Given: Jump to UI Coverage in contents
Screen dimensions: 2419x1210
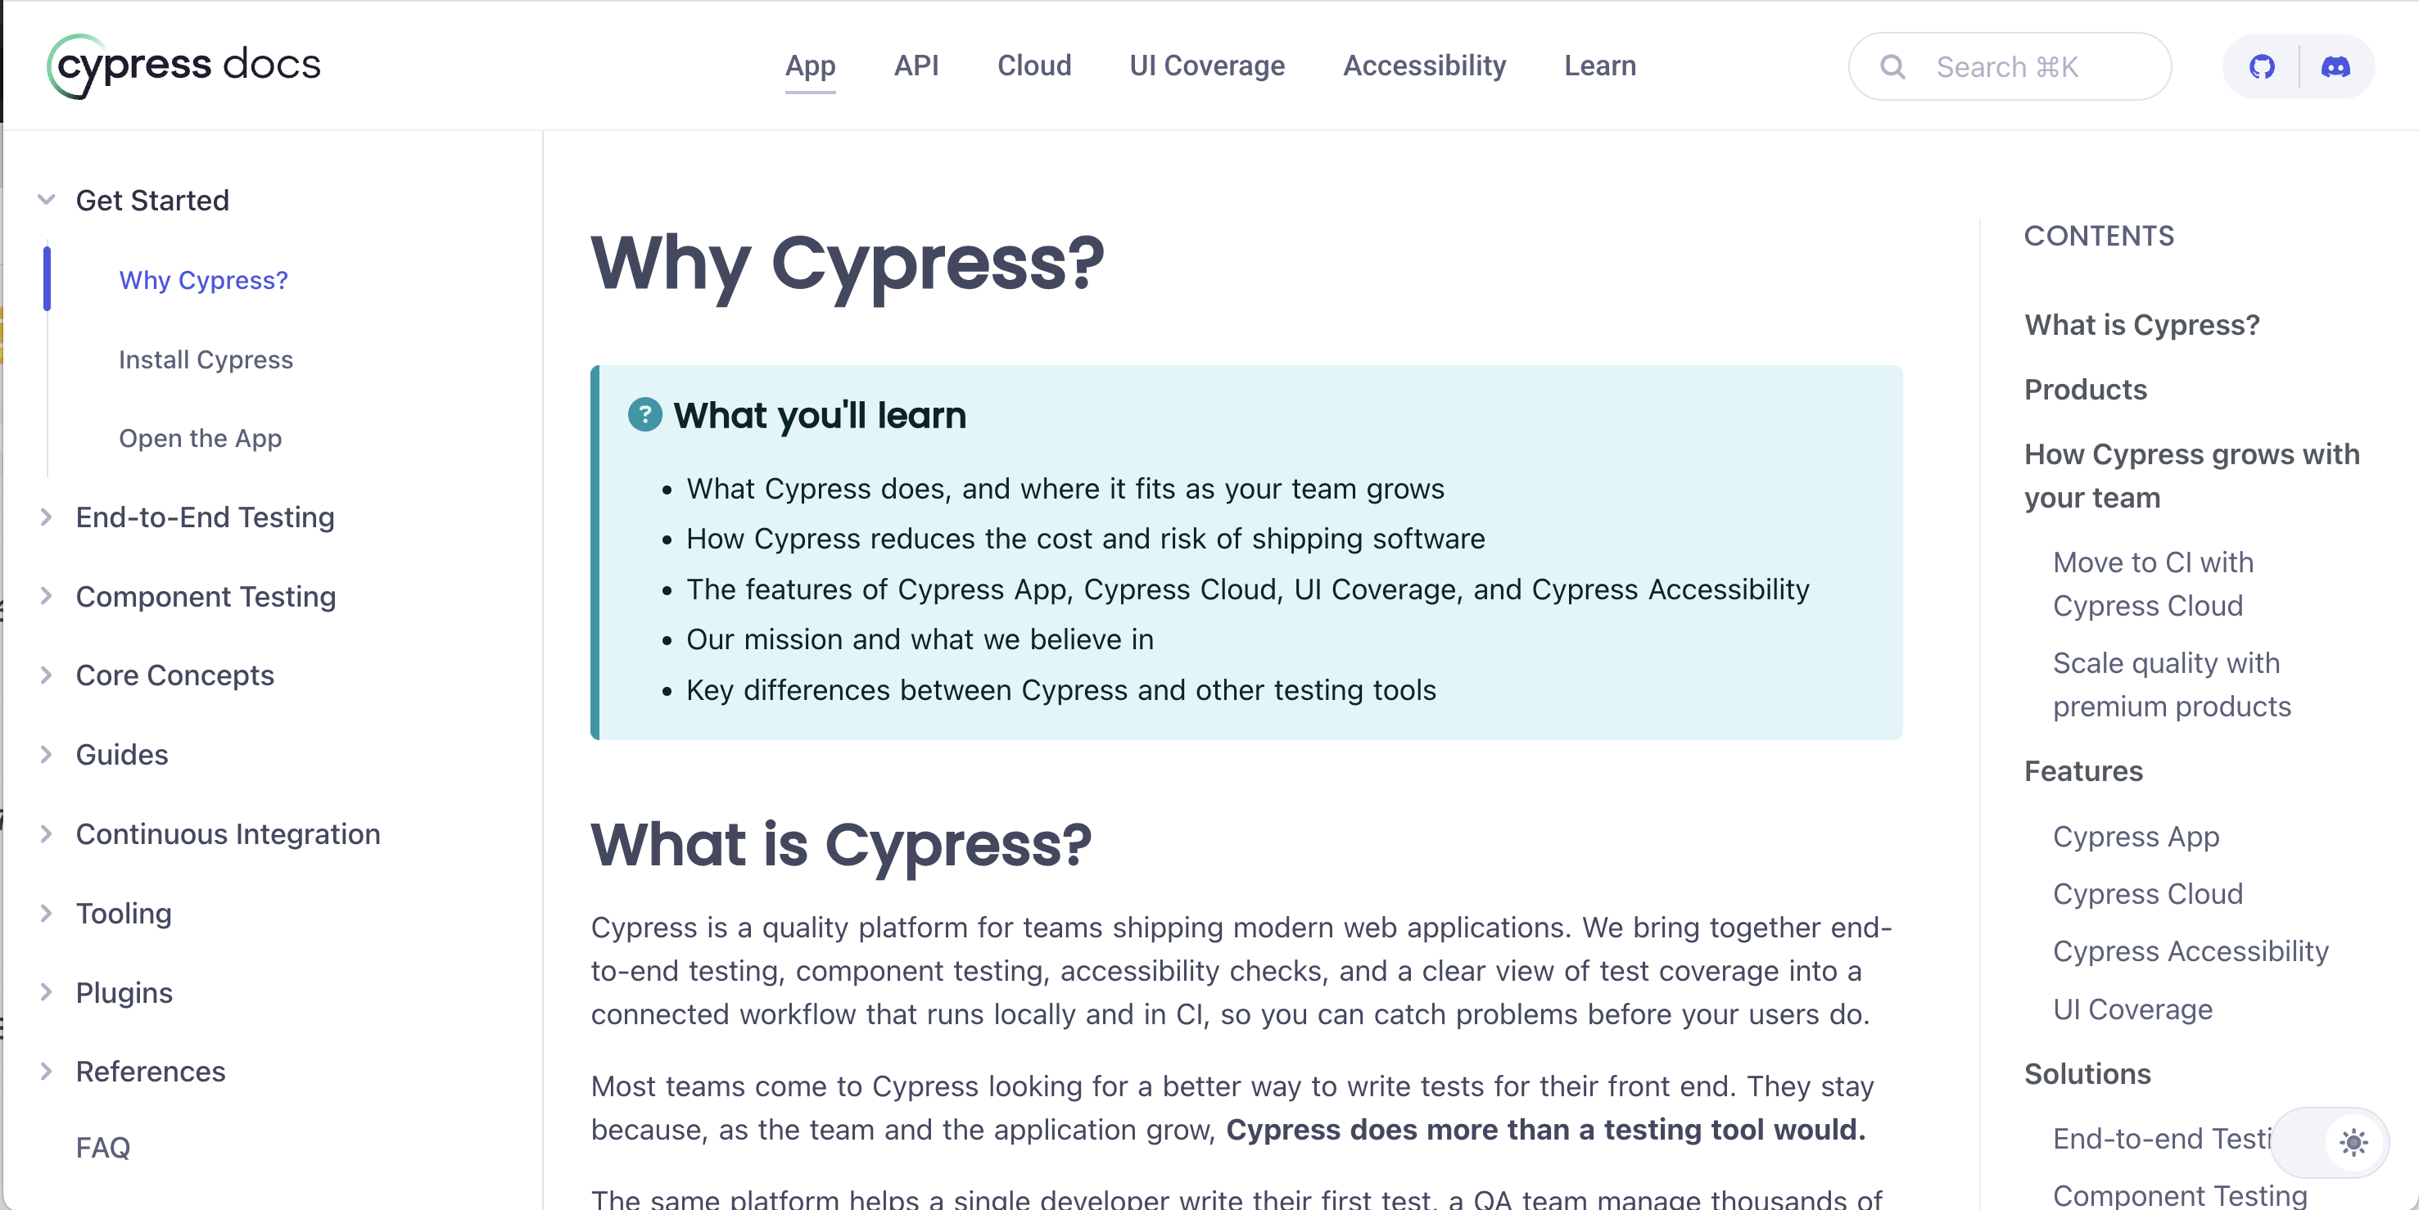Looking at the screenshot, I should [x=2132, y=1009].
